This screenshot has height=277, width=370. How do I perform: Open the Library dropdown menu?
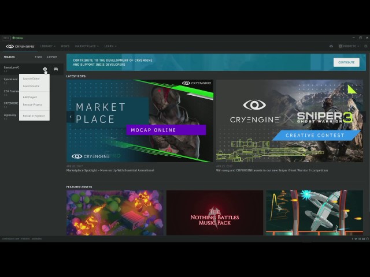click(x=48, y=46)
